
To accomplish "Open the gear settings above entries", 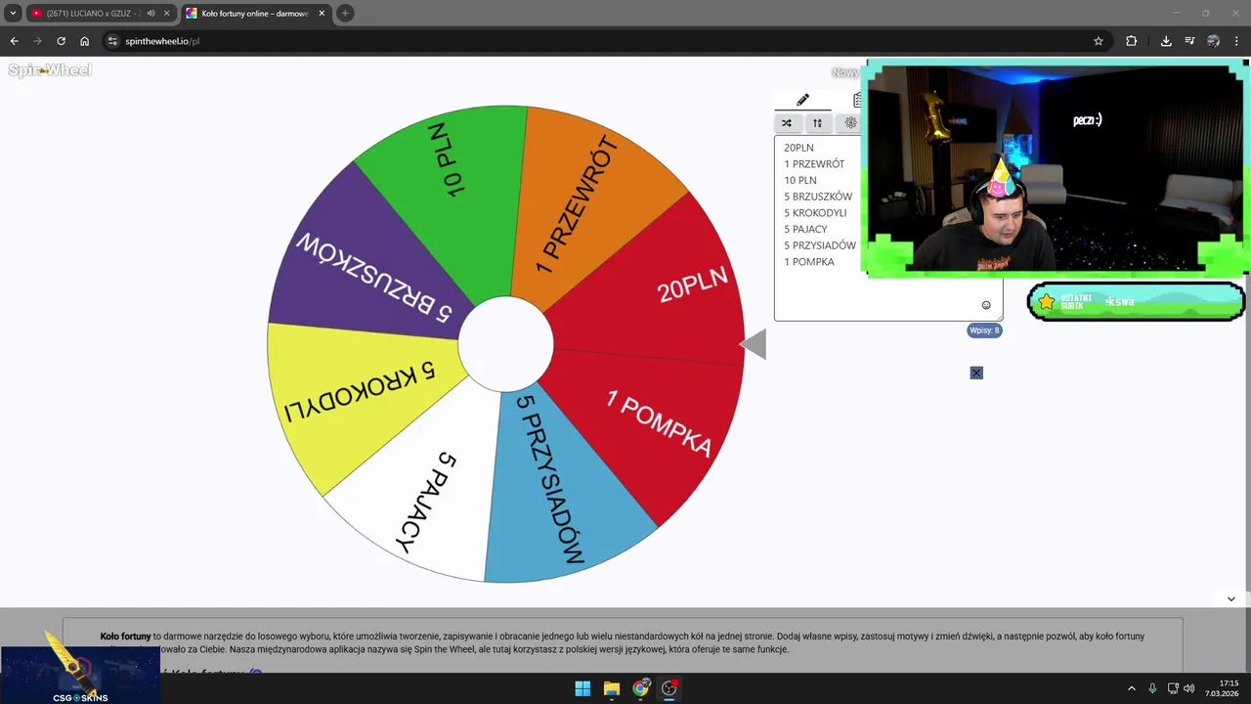I will coord(850,123).
